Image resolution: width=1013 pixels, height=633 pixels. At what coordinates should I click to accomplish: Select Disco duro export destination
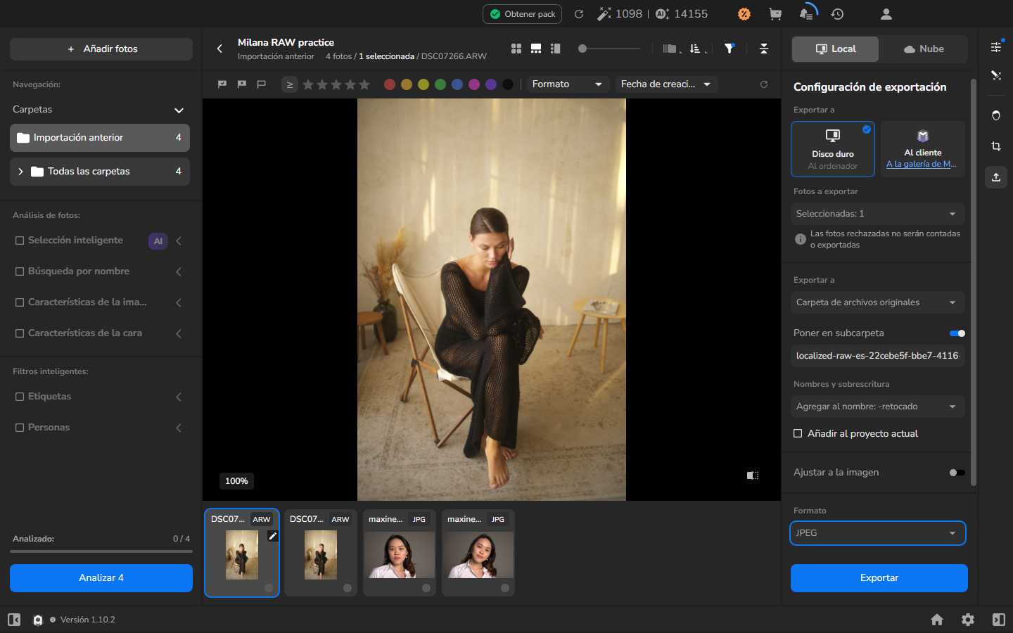coord(833,149)
